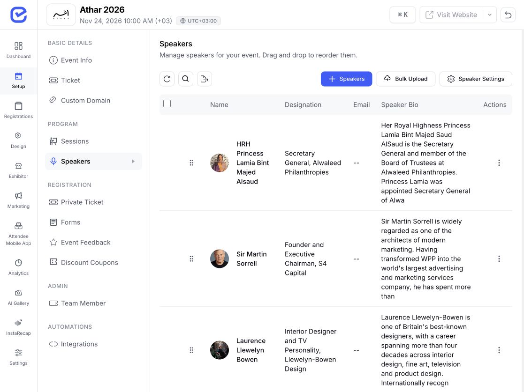Click name 'HRH Princess Lamia Bint Majed Alsaud'

point(253,163)
